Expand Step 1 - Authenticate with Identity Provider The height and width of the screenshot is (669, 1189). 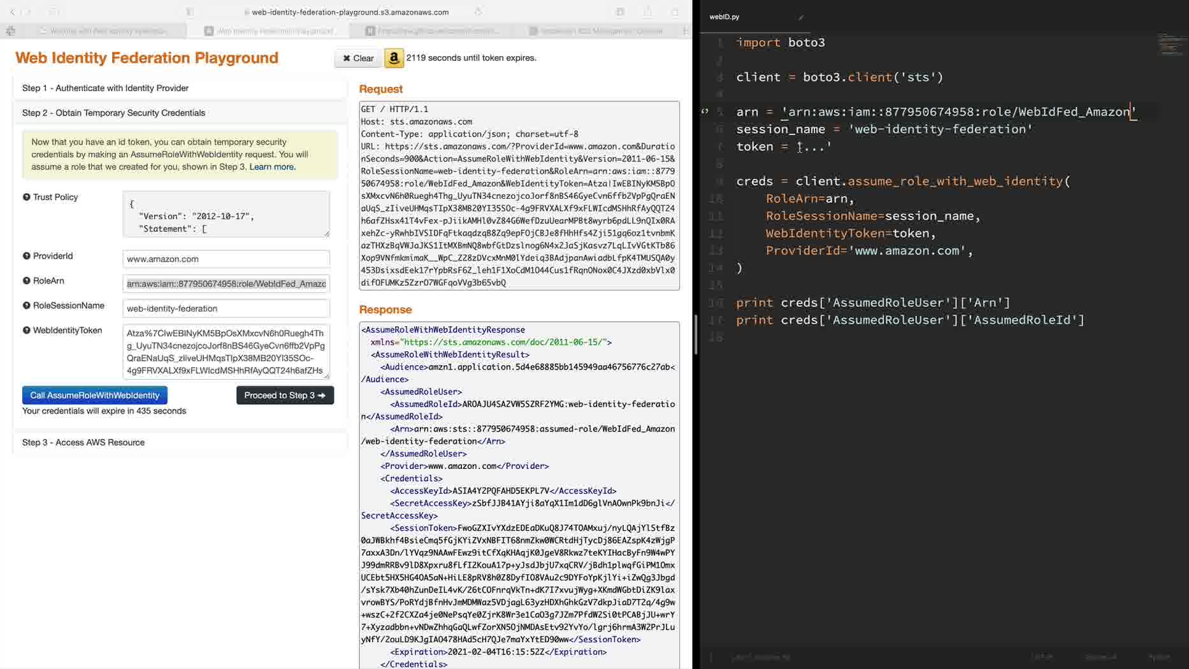pos(105,88)
